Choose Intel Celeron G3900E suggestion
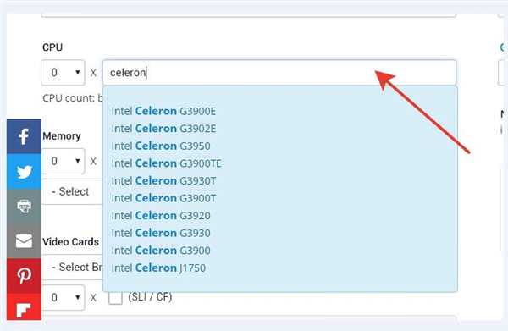Screen dimensions: 508x331 pyautogui.click(x=163, y=111)
